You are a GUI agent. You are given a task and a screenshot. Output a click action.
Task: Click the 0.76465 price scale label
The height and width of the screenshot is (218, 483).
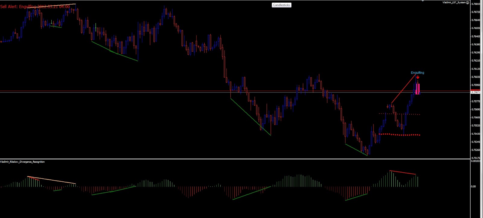tap(476, 36)
